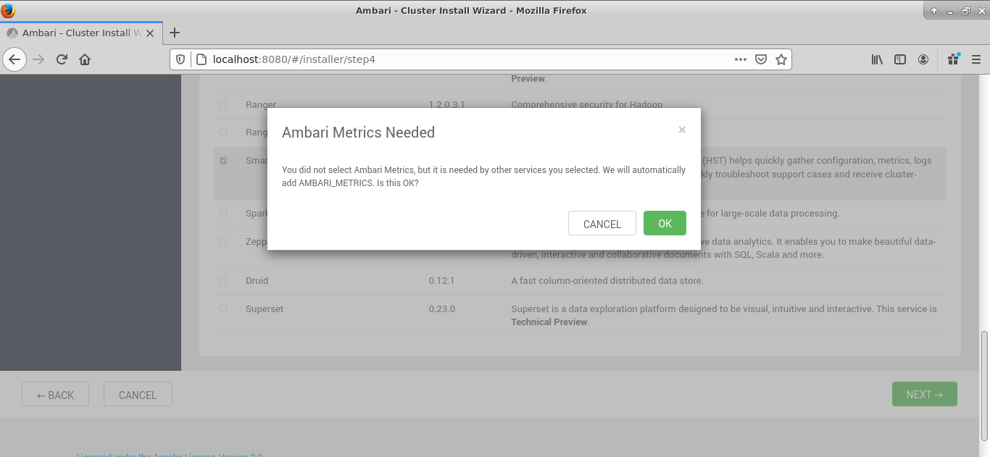Viewport: 990px width, 457px height.
Task: Close the Ambari Metrics Needed dialog
Action: (x=681, y=130)
